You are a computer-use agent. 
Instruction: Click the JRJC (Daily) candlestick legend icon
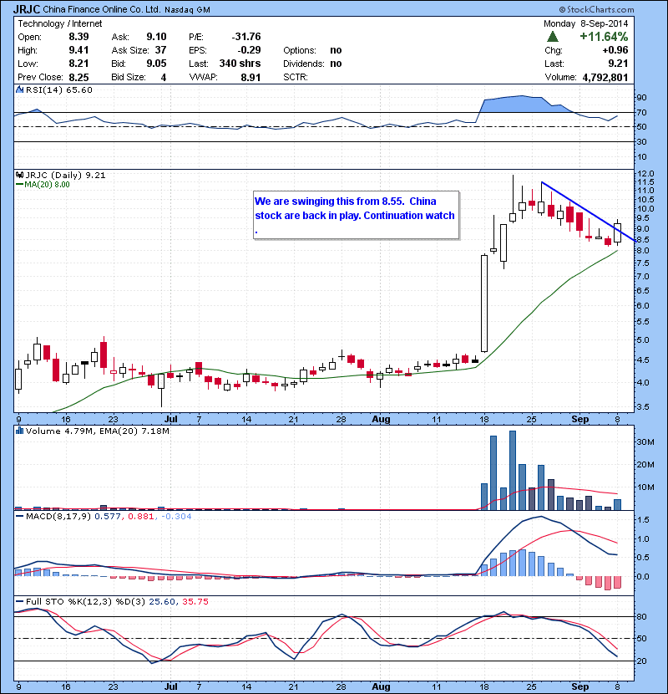pyautogui.click(x=21, y=176)
